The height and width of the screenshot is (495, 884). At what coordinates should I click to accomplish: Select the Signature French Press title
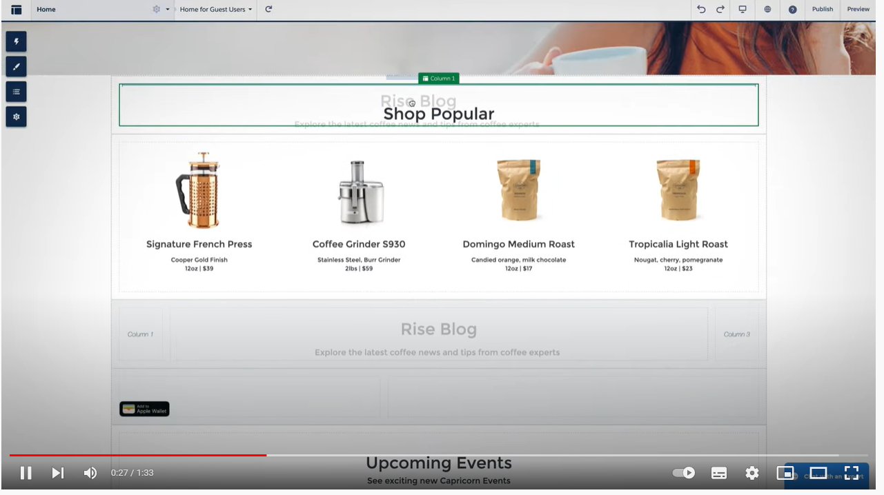(199, 244)
